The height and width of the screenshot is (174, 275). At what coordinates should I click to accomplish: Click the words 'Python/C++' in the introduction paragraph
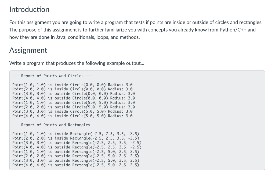[233, 30]
